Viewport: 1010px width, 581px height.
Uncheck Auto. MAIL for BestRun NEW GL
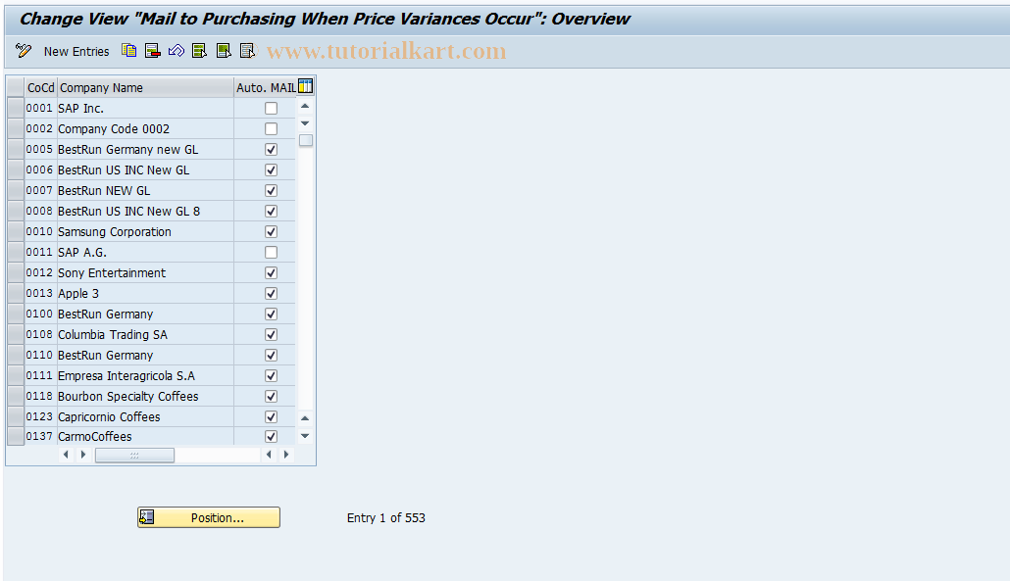272,190
